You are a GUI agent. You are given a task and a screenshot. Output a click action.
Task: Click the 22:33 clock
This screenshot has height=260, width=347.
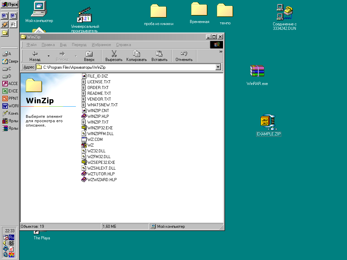point(10,231)
